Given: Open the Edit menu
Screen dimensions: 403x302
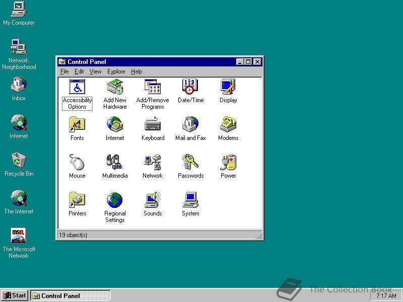Looking at the screenshot, I should [x=79, y=71].
